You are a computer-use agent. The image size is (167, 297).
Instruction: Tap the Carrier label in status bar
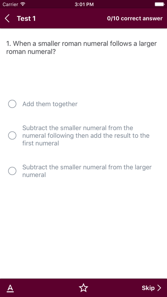pos(10,4)
